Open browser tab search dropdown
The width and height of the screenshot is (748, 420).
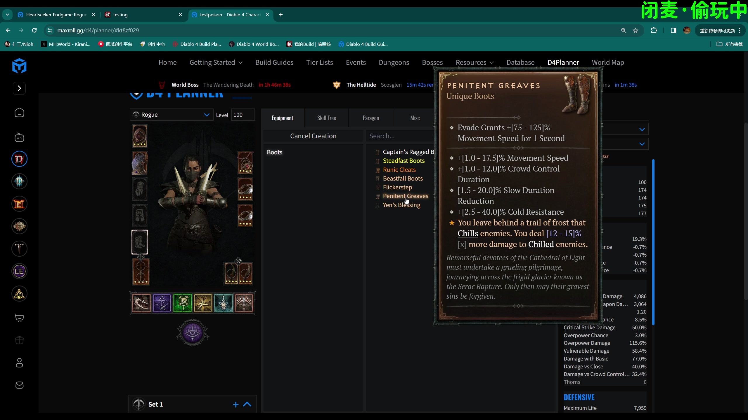point(7,15)
